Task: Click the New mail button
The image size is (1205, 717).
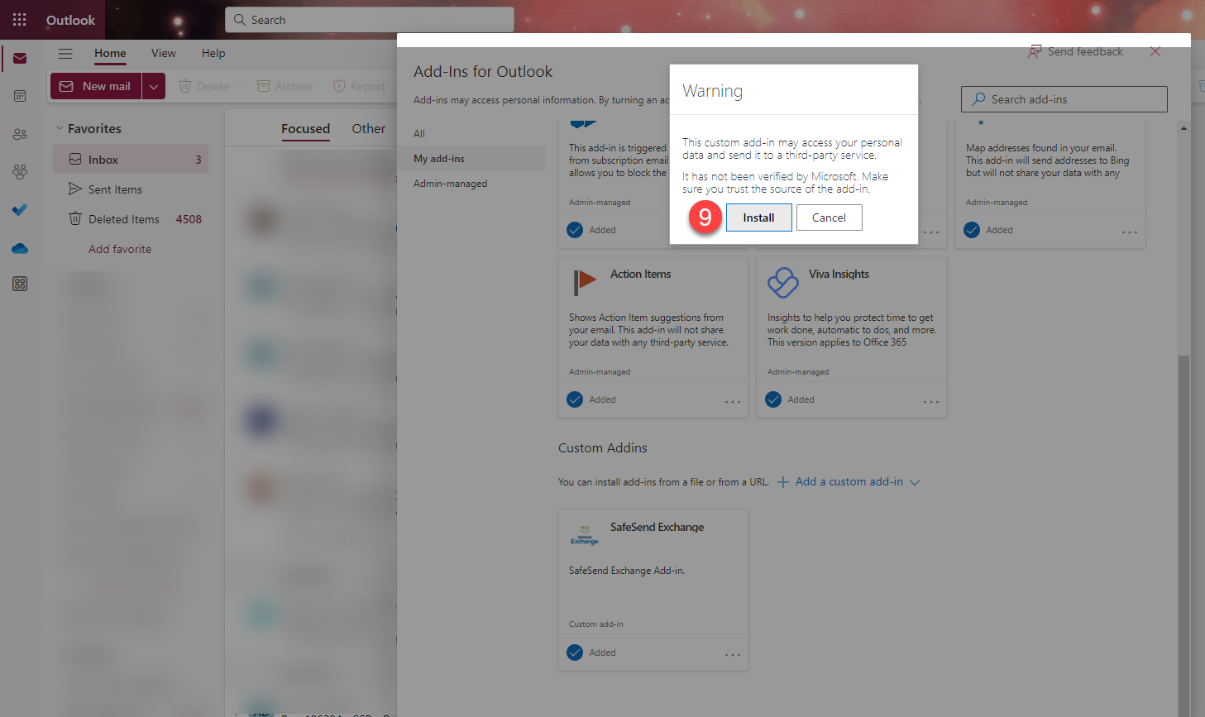Action: (97, 86)
